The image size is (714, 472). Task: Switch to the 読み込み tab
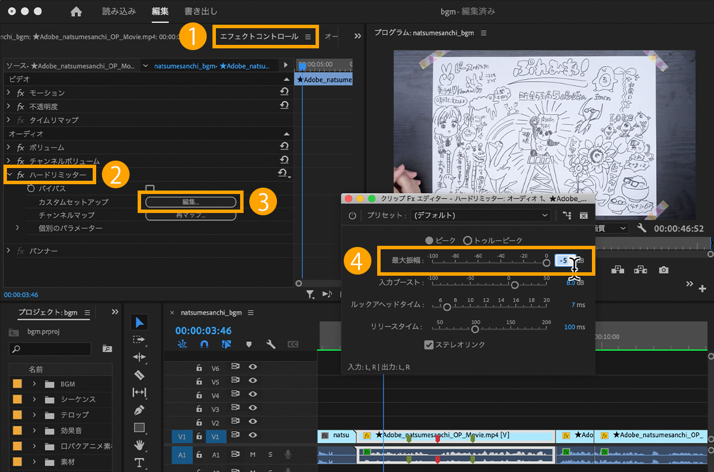click(119, 12)
